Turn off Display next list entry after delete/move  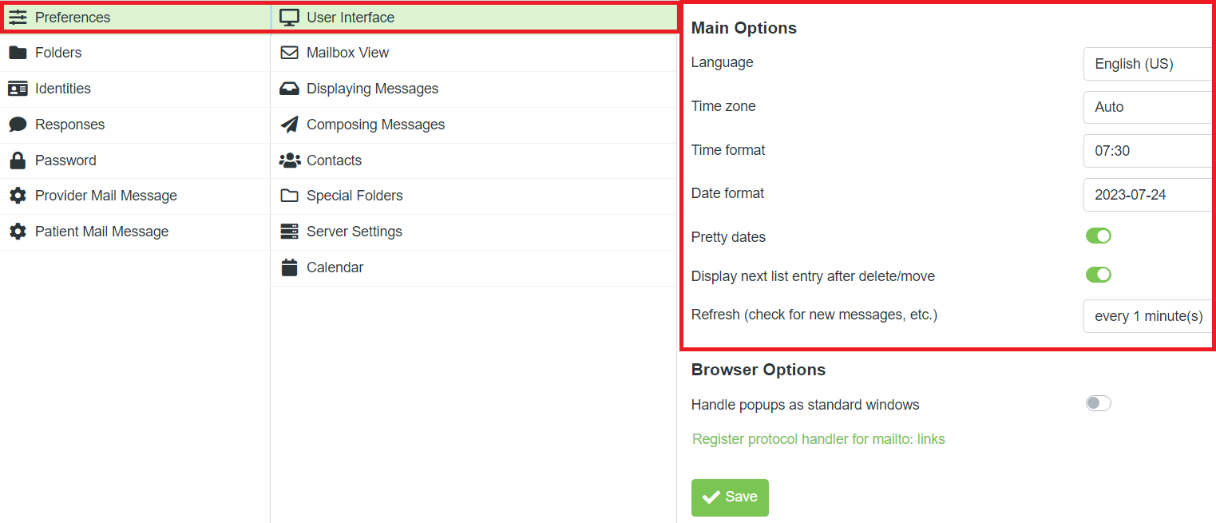point(1098,275)
